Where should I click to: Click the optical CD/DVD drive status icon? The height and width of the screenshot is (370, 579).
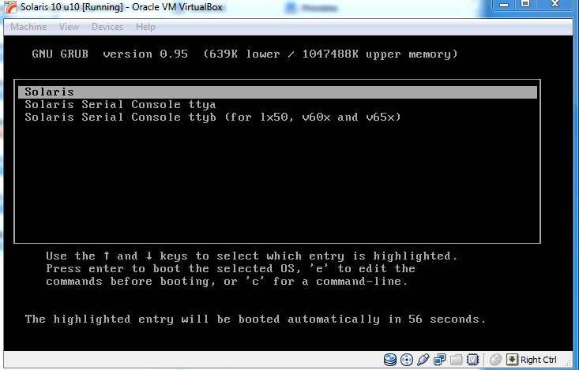point(407,359)
